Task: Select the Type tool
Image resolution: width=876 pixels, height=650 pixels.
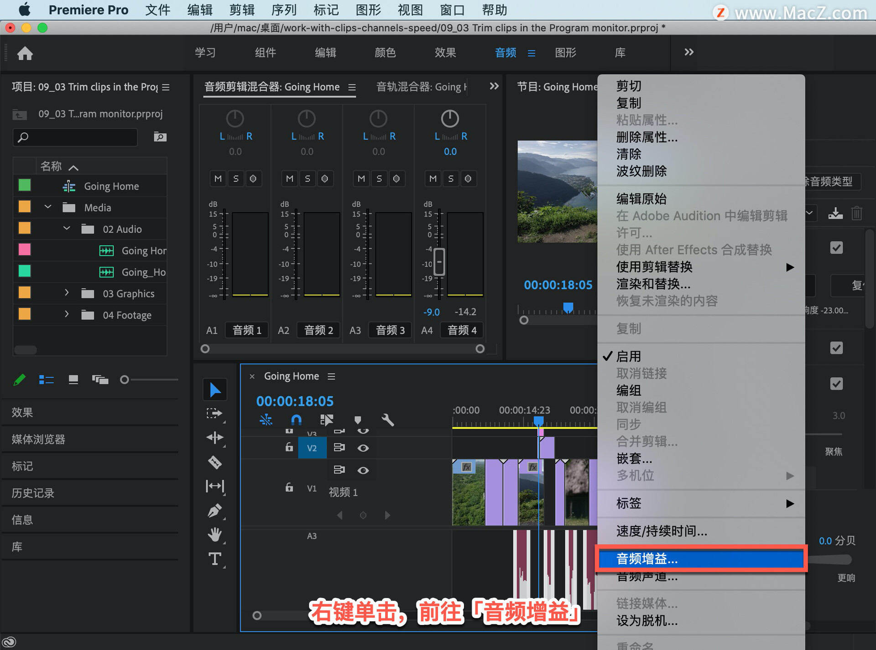Action: tap(214, 559)
